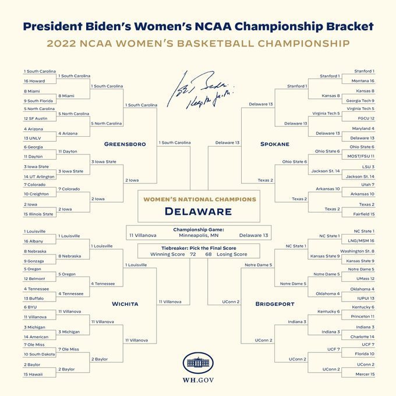
Task: Select the Minneapolis, MN location text
Action: coord(198,235)
